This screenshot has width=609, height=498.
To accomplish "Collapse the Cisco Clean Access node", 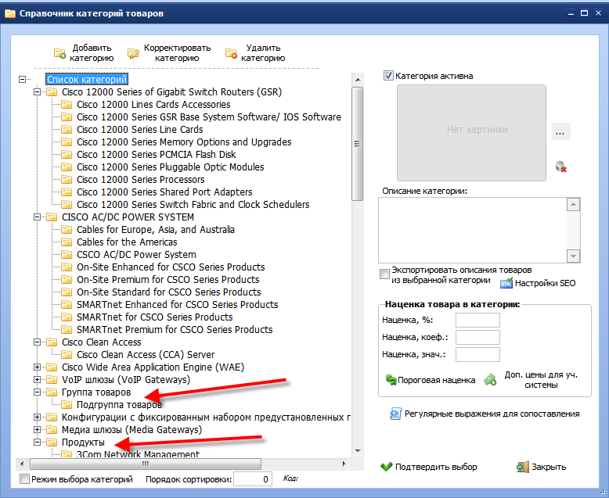I will 37,342.
